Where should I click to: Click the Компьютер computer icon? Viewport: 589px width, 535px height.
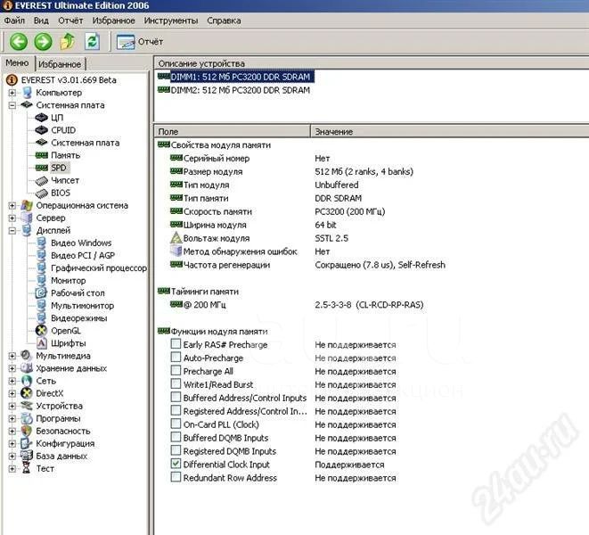pyautogui.click(x=27, y=93)
